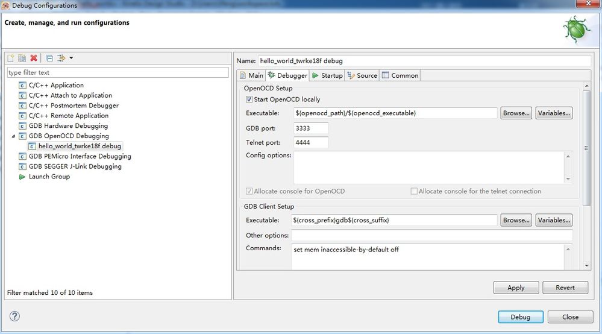Switch to the Source tab
The image size is (602, 334).
(x=362, y=75)
